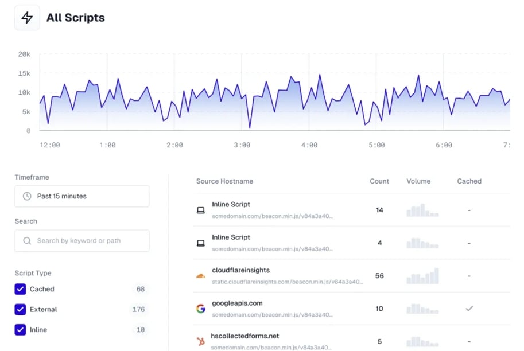Click the magnifier icon in Search field
This screenshot has height=351, width=524.
coord(27,241)
